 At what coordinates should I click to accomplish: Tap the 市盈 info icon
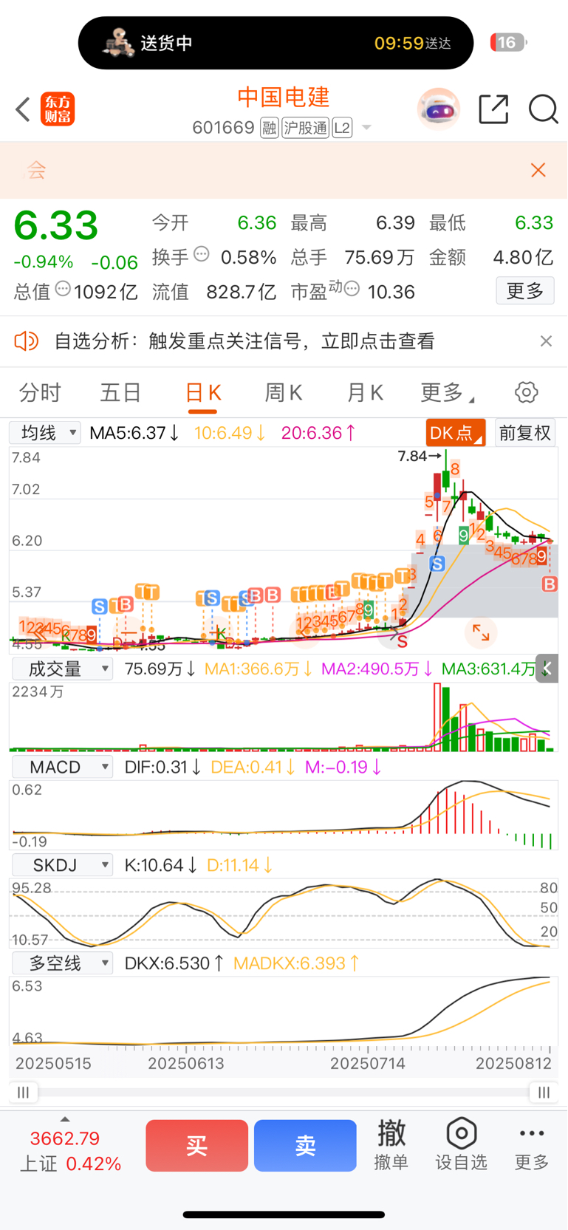[x=352, y=289]
